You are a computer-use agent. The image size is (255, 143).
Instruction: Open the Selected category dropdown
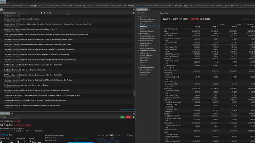click(9, 13)
